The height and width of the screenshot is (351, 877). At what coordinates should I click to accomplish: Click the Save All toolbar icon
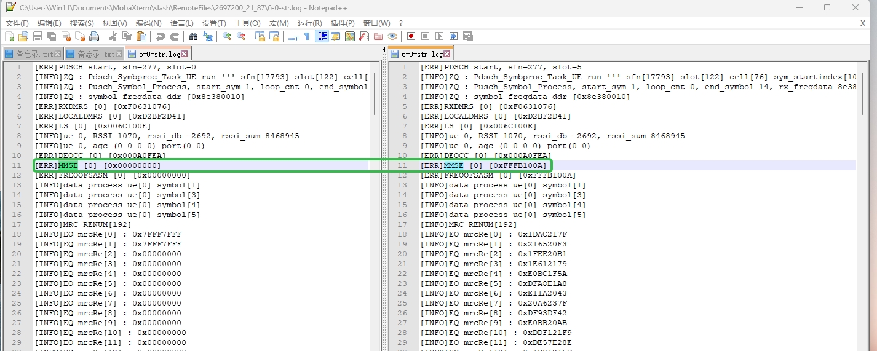[52, 36]
